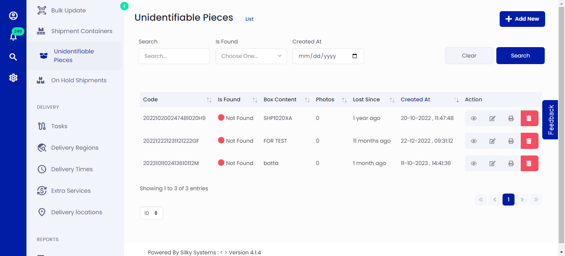565x256 pixels.
Task: Delete the batta entry via red trash icon
Action: (x=529, y=163)
